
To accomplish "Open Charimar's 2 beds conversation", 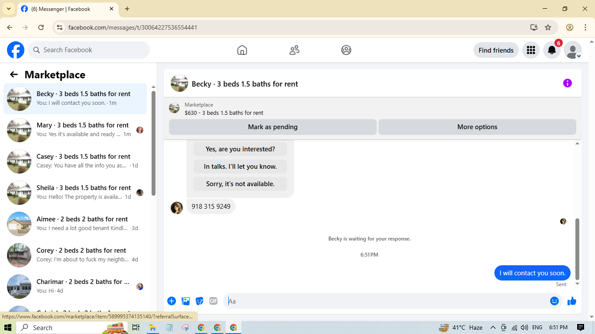I will click(x=75, y=287).
